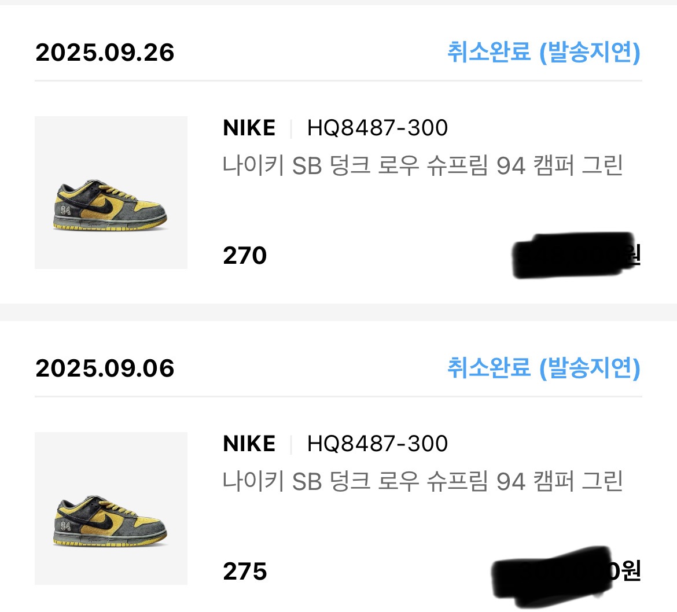Click the gray gap between the two orders
Screen dimensions: 677x612
[x=339, y=312]
